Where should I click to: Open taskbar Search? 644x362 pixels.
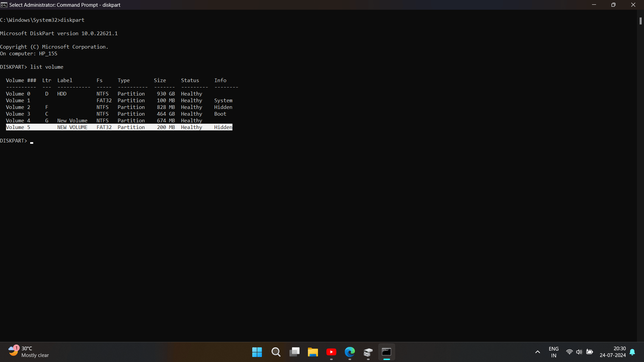(x=276, y=352)
